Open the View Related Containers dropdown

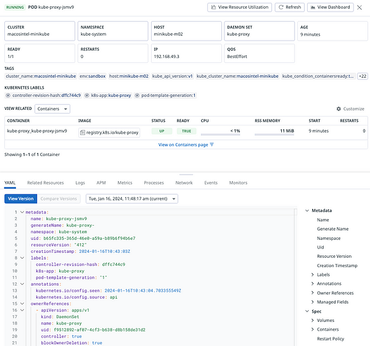coord(52,109)
